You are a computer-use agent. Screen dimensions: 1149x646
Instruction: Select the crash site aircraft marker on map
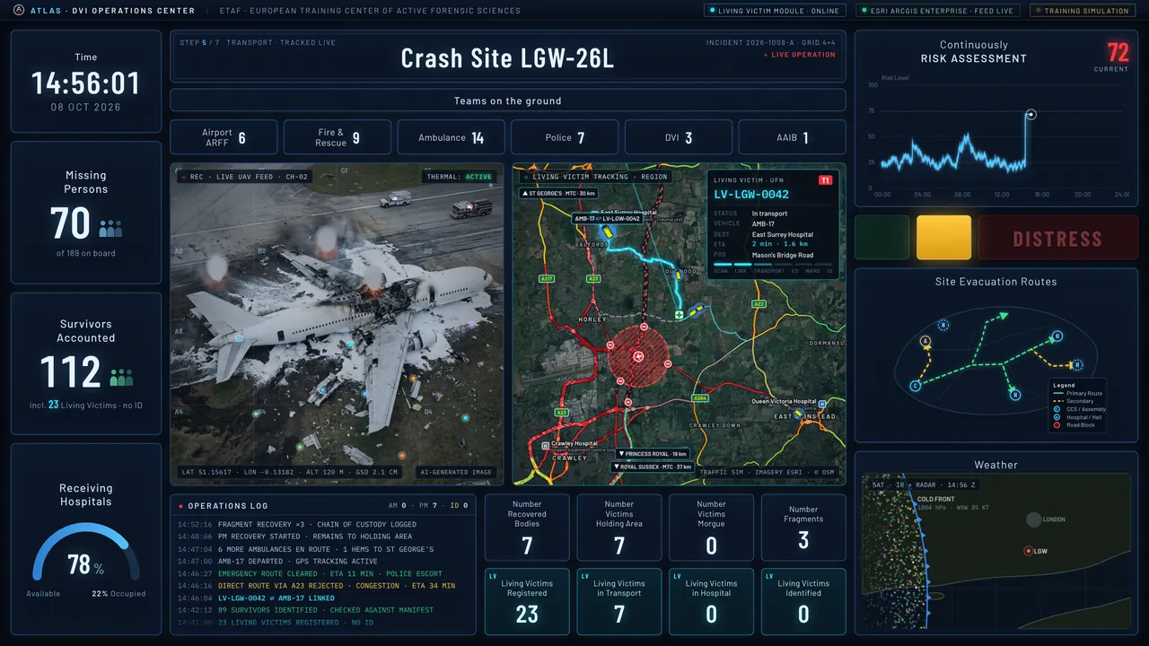pos(638,356)
